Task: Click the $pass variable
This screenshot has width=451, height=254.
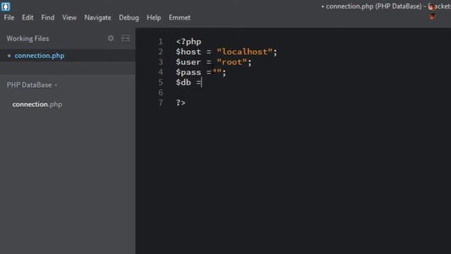Action: click(x=188, y=72)
